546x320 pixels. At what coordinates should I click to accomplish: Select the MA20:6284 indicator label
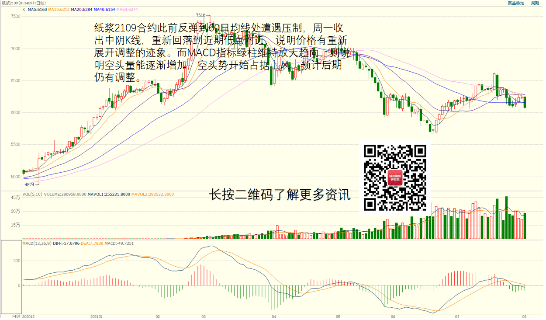click(81, 9)
